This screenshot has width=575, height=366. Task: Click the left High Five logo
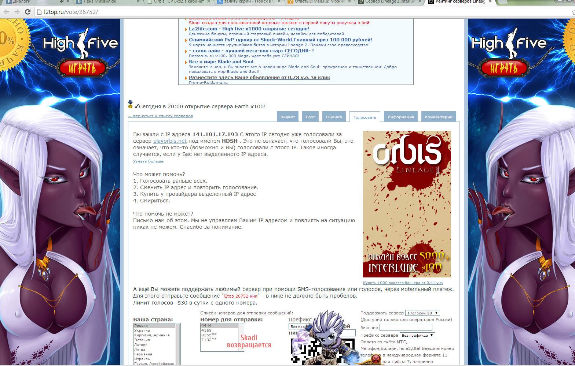[x=81, y=43]
